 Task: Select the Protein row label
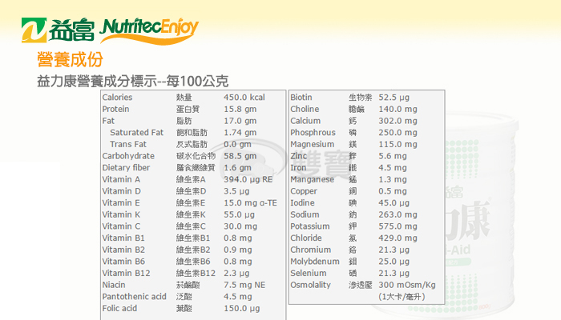[115, 109]
